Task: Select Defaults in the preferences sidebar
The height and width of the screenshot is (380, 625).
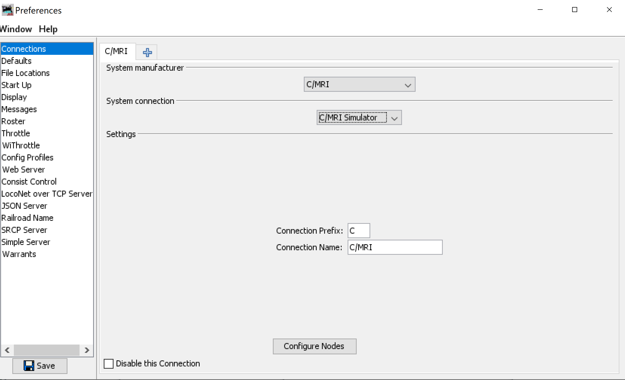Action: pyautogui.click(x=16, y=61)
